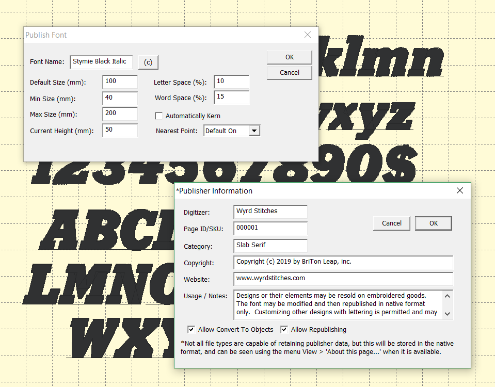Screen dimensions: 495x387
Task: Select the Max Size input showing 200
Action: [x=120, y=114]
